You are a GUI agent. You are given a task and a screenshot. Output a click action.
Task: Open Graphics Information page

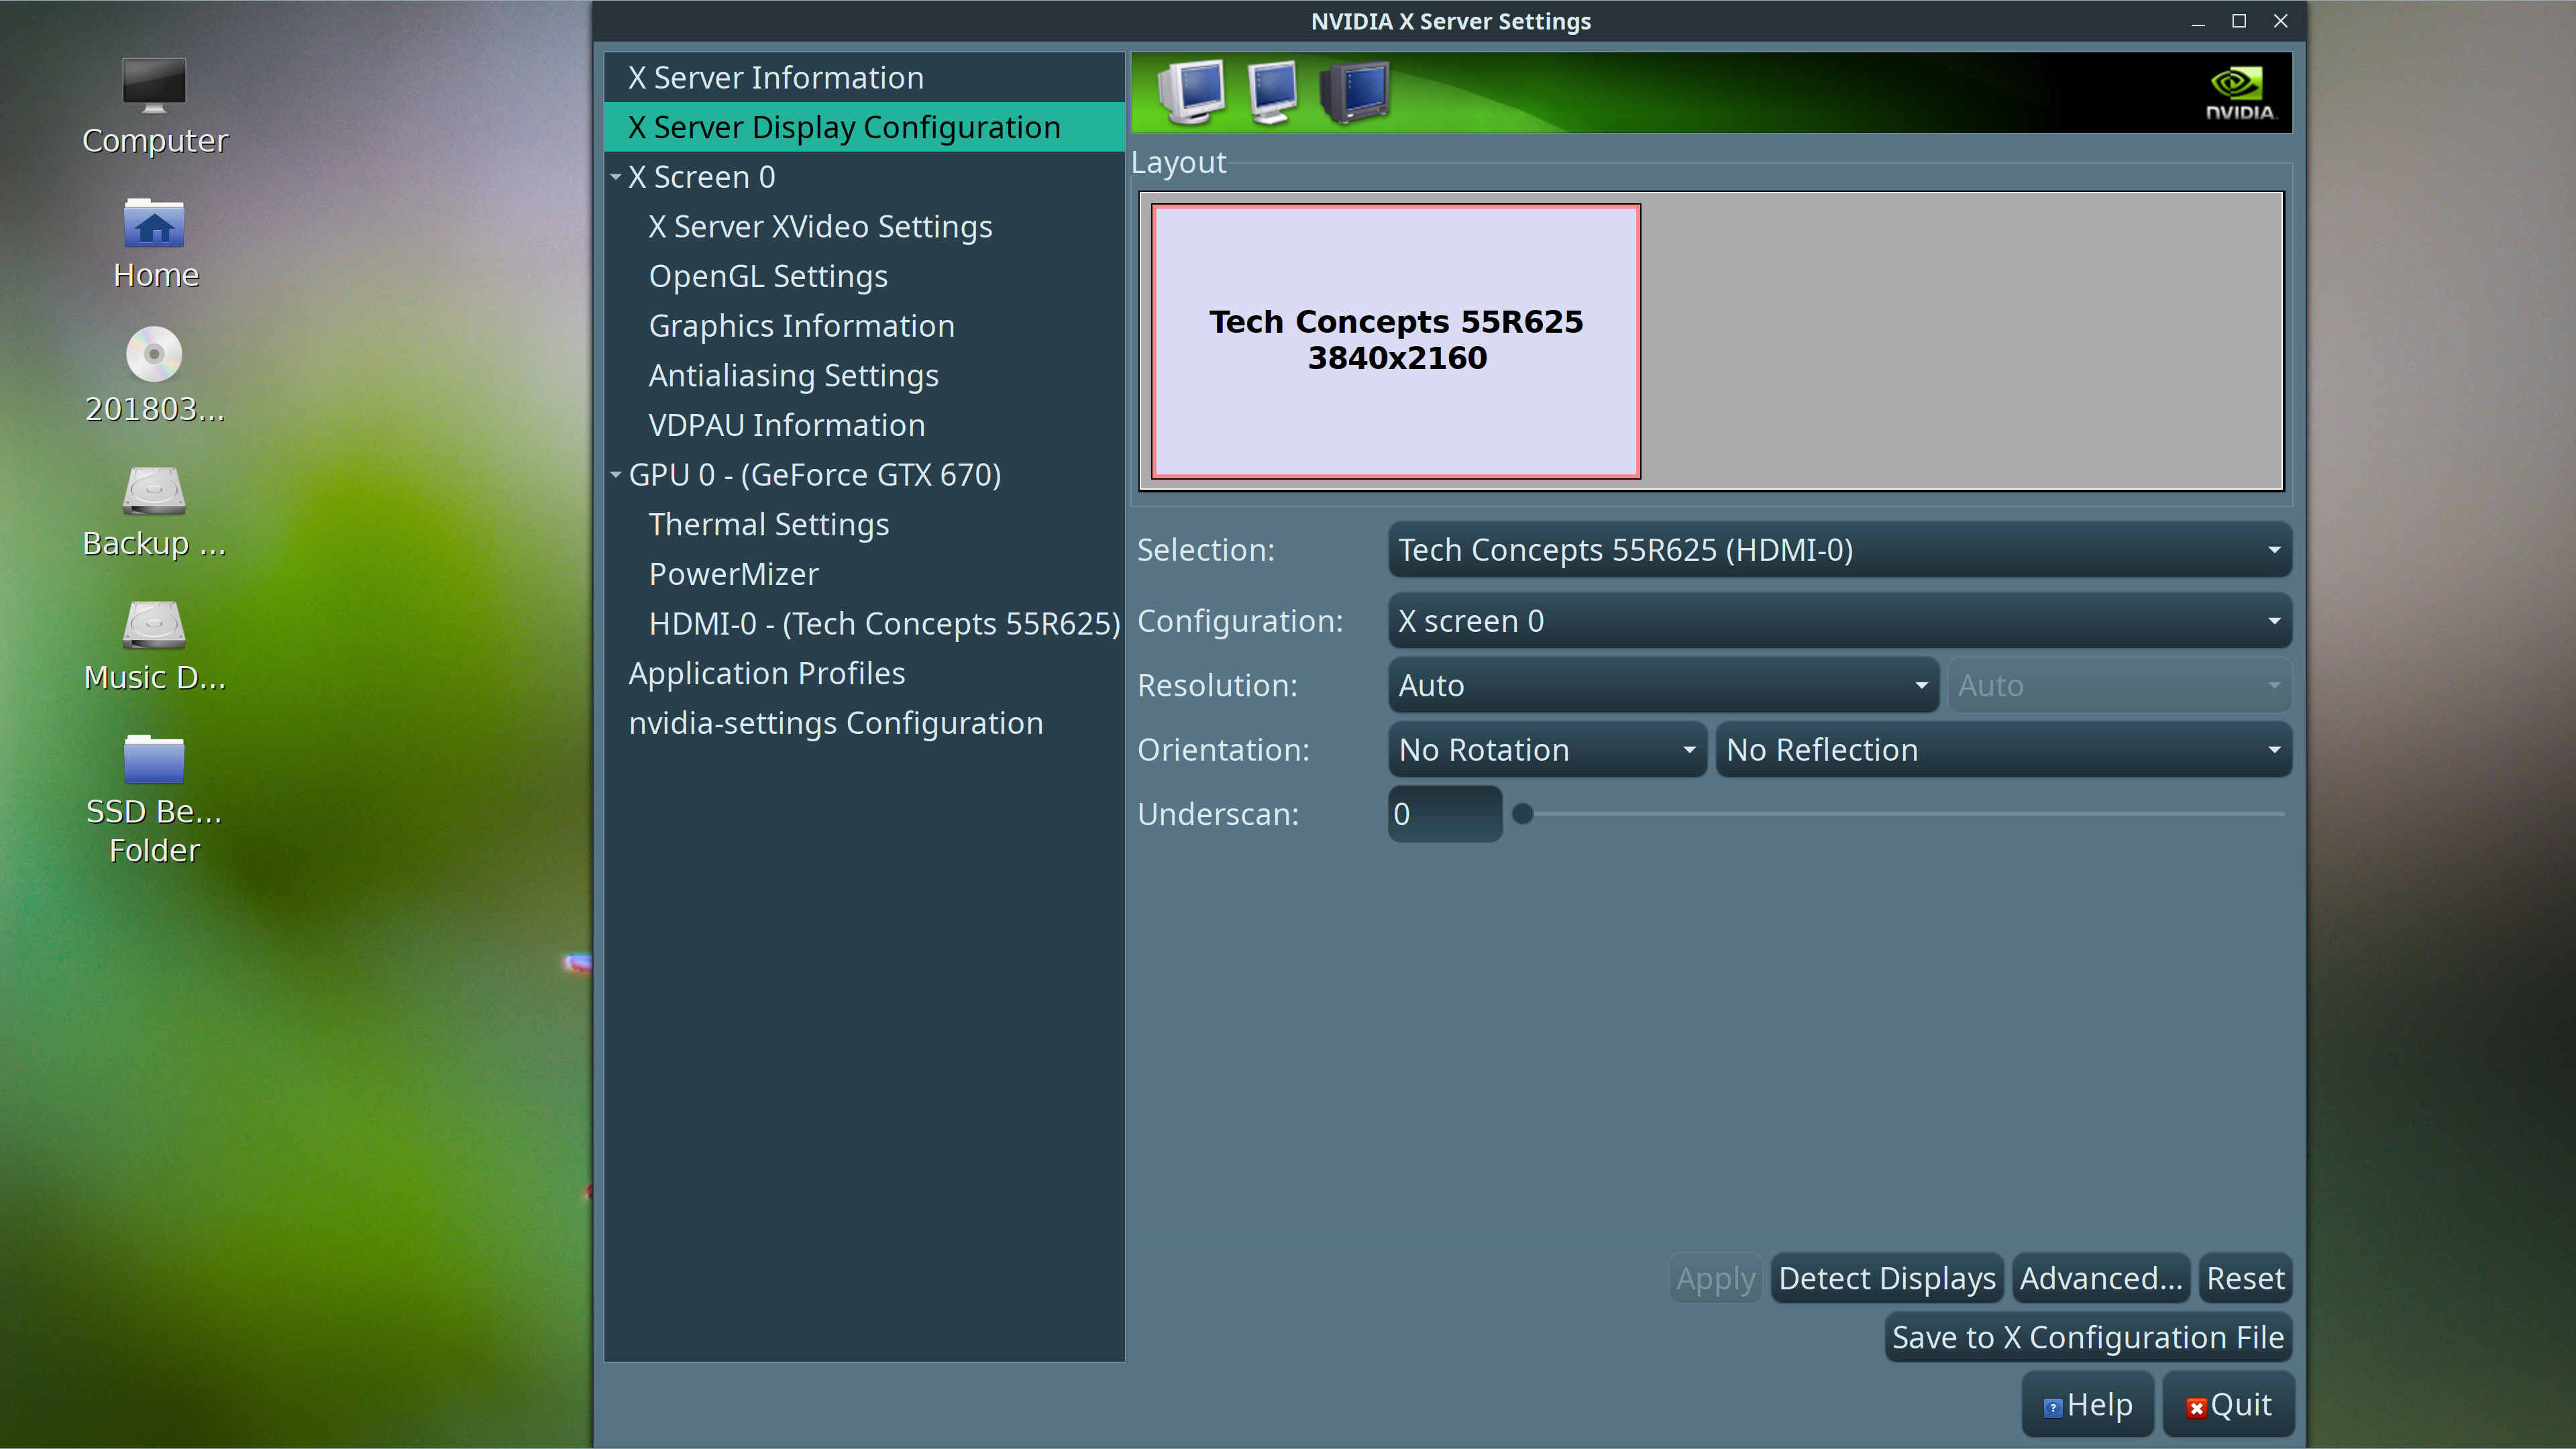click(864, 326)
